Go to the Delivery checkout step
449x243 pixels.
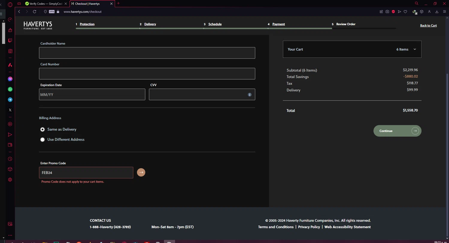[x=150, y=24]
